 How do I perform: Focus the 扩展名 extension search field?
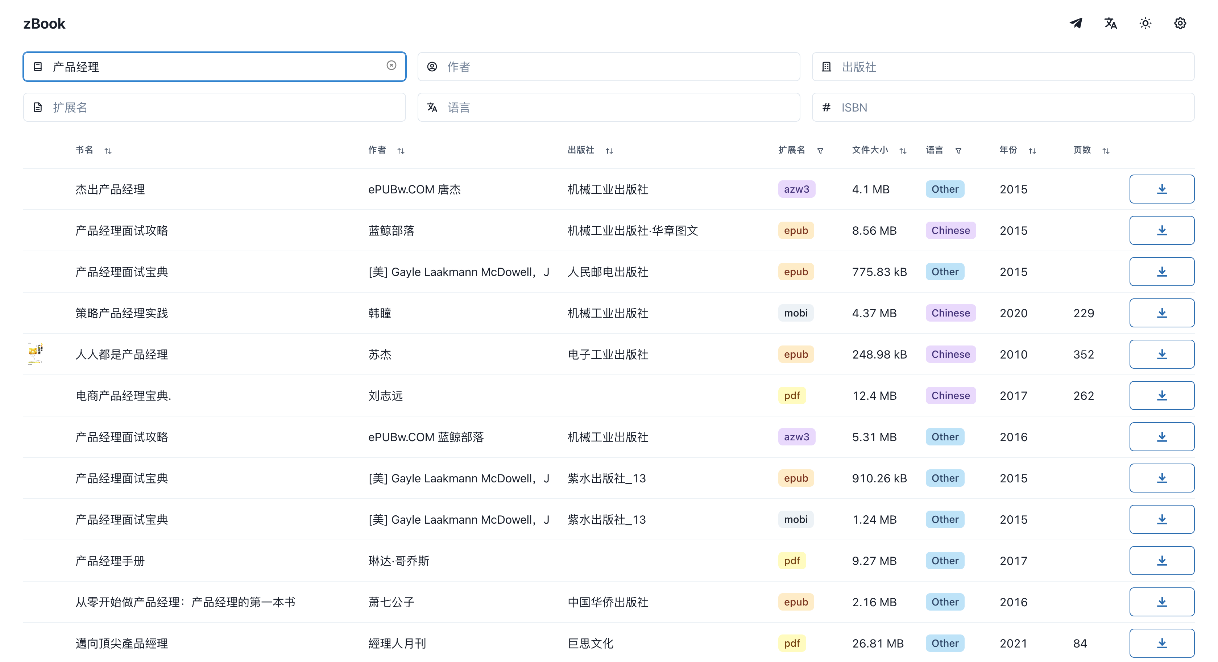click(214, 107)
